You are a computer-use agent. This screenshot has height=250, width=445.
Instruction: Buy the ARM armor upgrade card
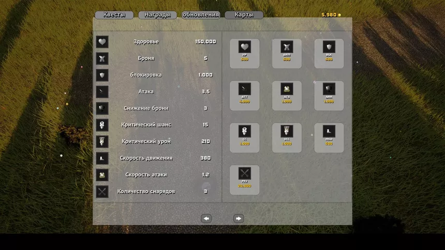(287, 54)
